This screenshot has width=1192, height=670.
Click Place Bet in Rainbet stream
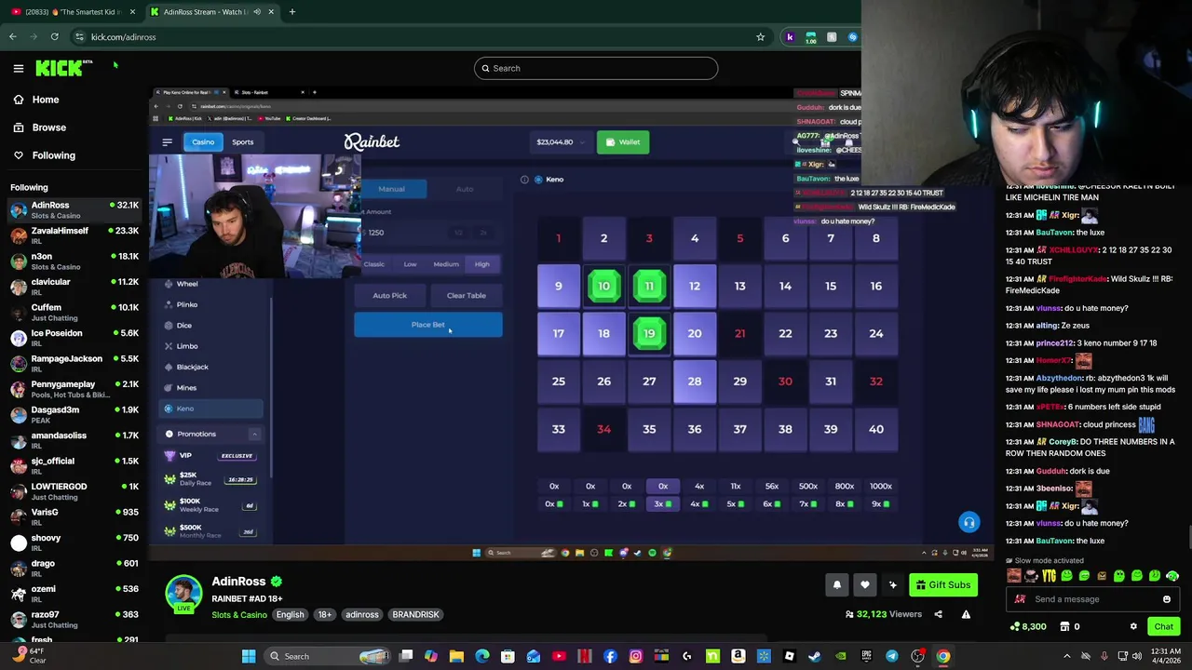(428, 325)
